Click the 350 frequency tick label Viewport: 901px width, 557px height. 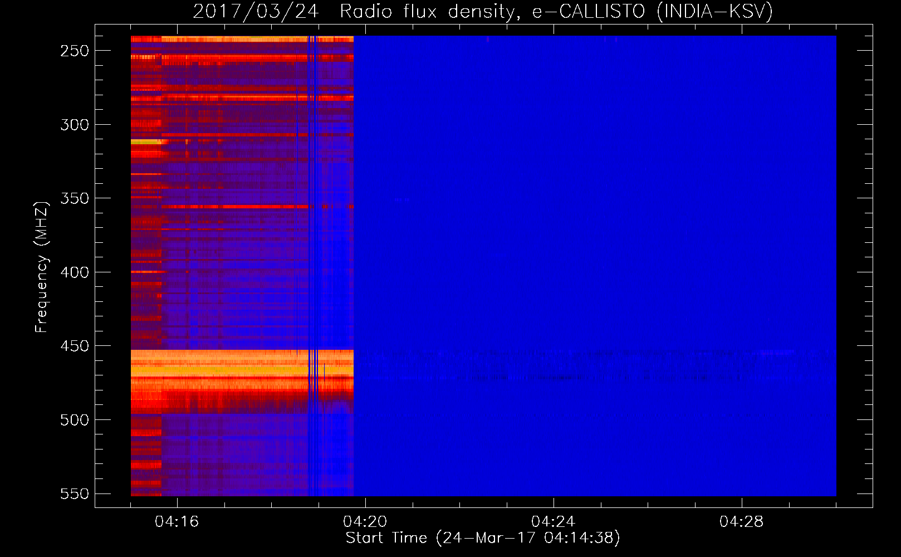coord(75,198)
